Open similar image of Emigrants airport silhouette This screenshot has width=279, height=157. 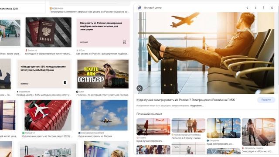click(x=224, y=128)
